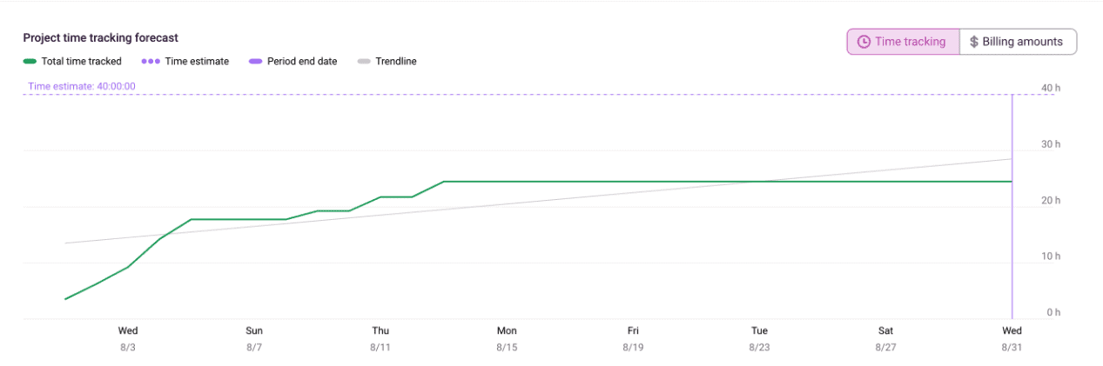The width and height of the screenshot is (1103, 366).
Task: Switch to the Time tracking view
Action: 903,42
